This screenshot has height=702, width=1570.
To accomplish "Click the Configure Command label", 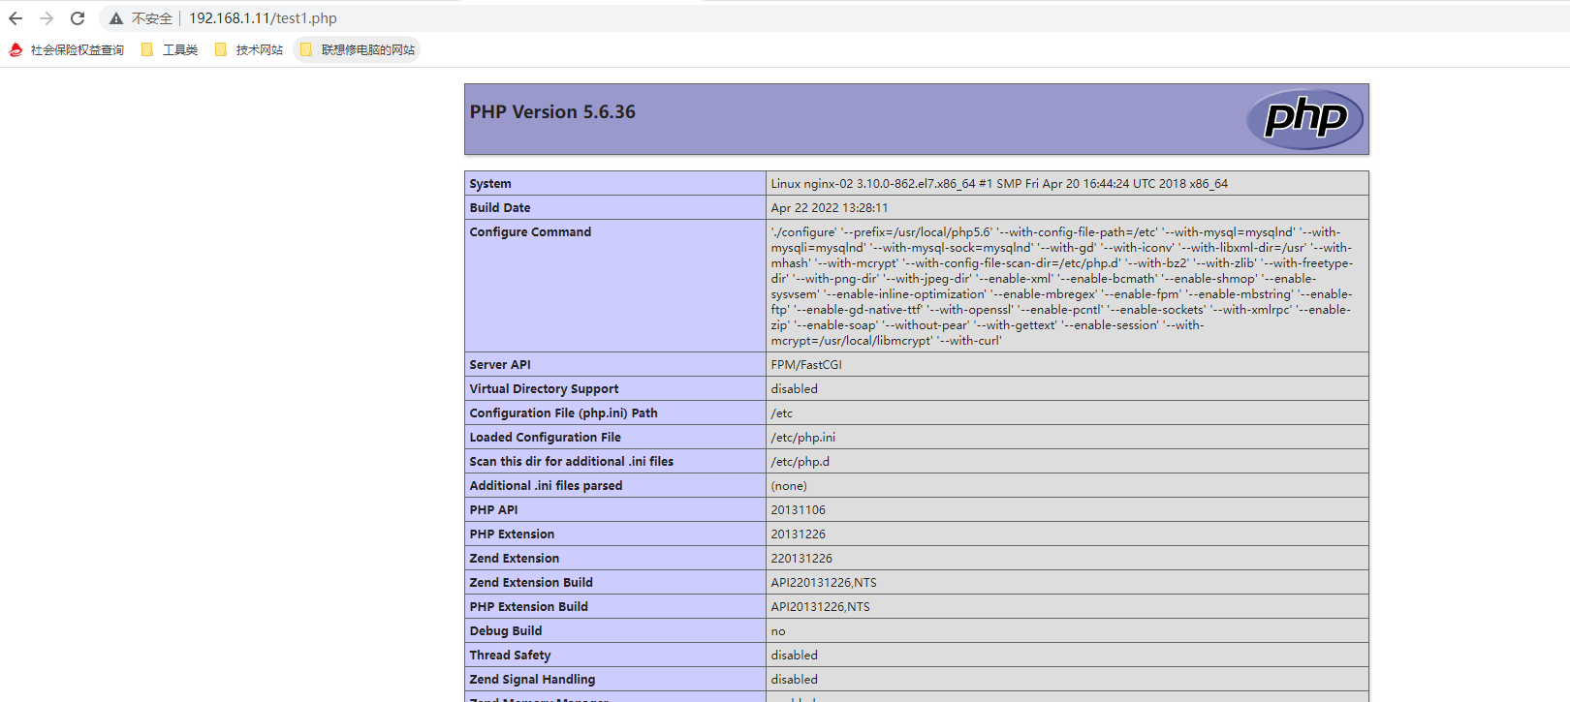I will tap(530, 232).
